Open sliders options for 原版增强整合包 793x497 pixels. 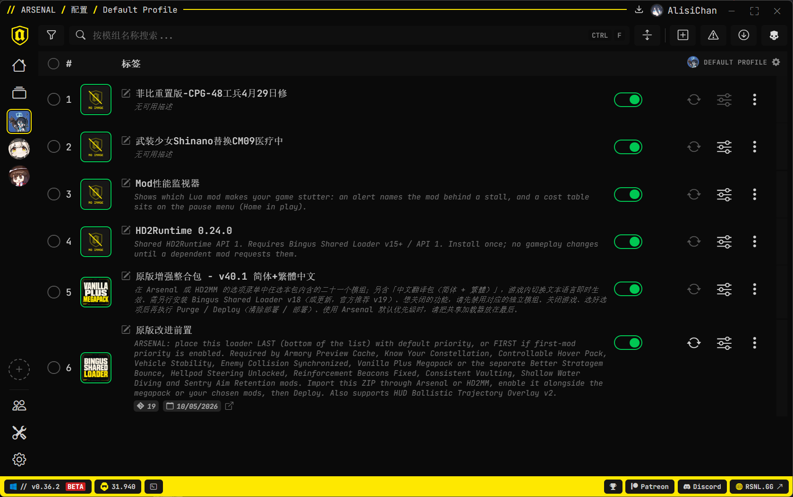coord(724,289)
